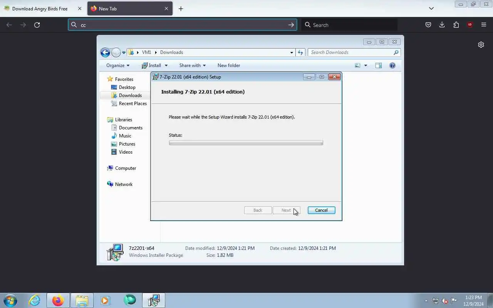
Task: Click New folder in the Explorer toolbar
Action: [x=229, y=65]
